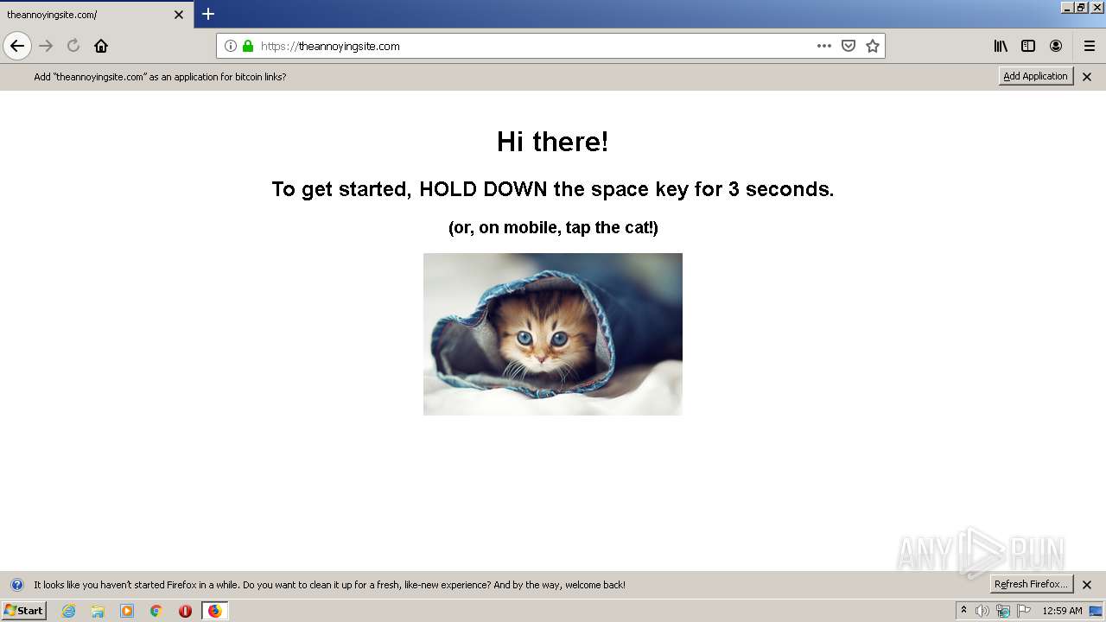Open the Firefox hamburger menu

[1090, 46]
